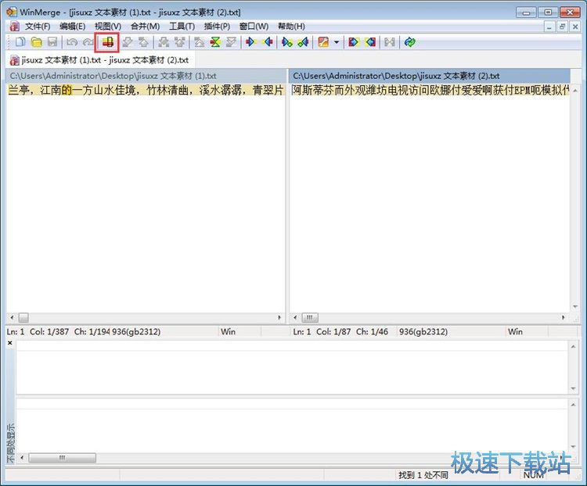587x486 pixels.
Task: Click the left pane text line 兰亭，江南的
Action: (146, 90)
